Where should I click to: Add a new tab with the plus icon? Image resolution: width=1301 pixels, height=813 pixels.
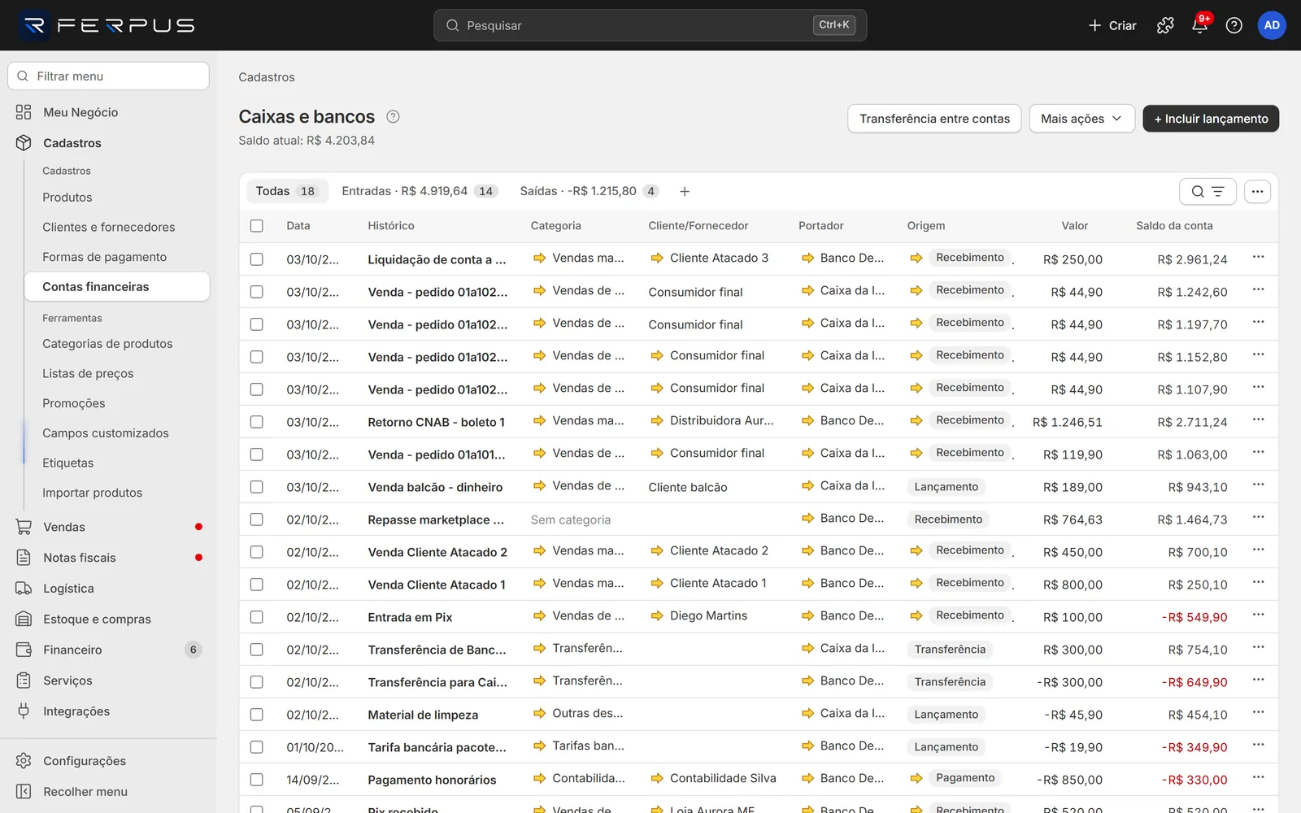tap(685, 192)
